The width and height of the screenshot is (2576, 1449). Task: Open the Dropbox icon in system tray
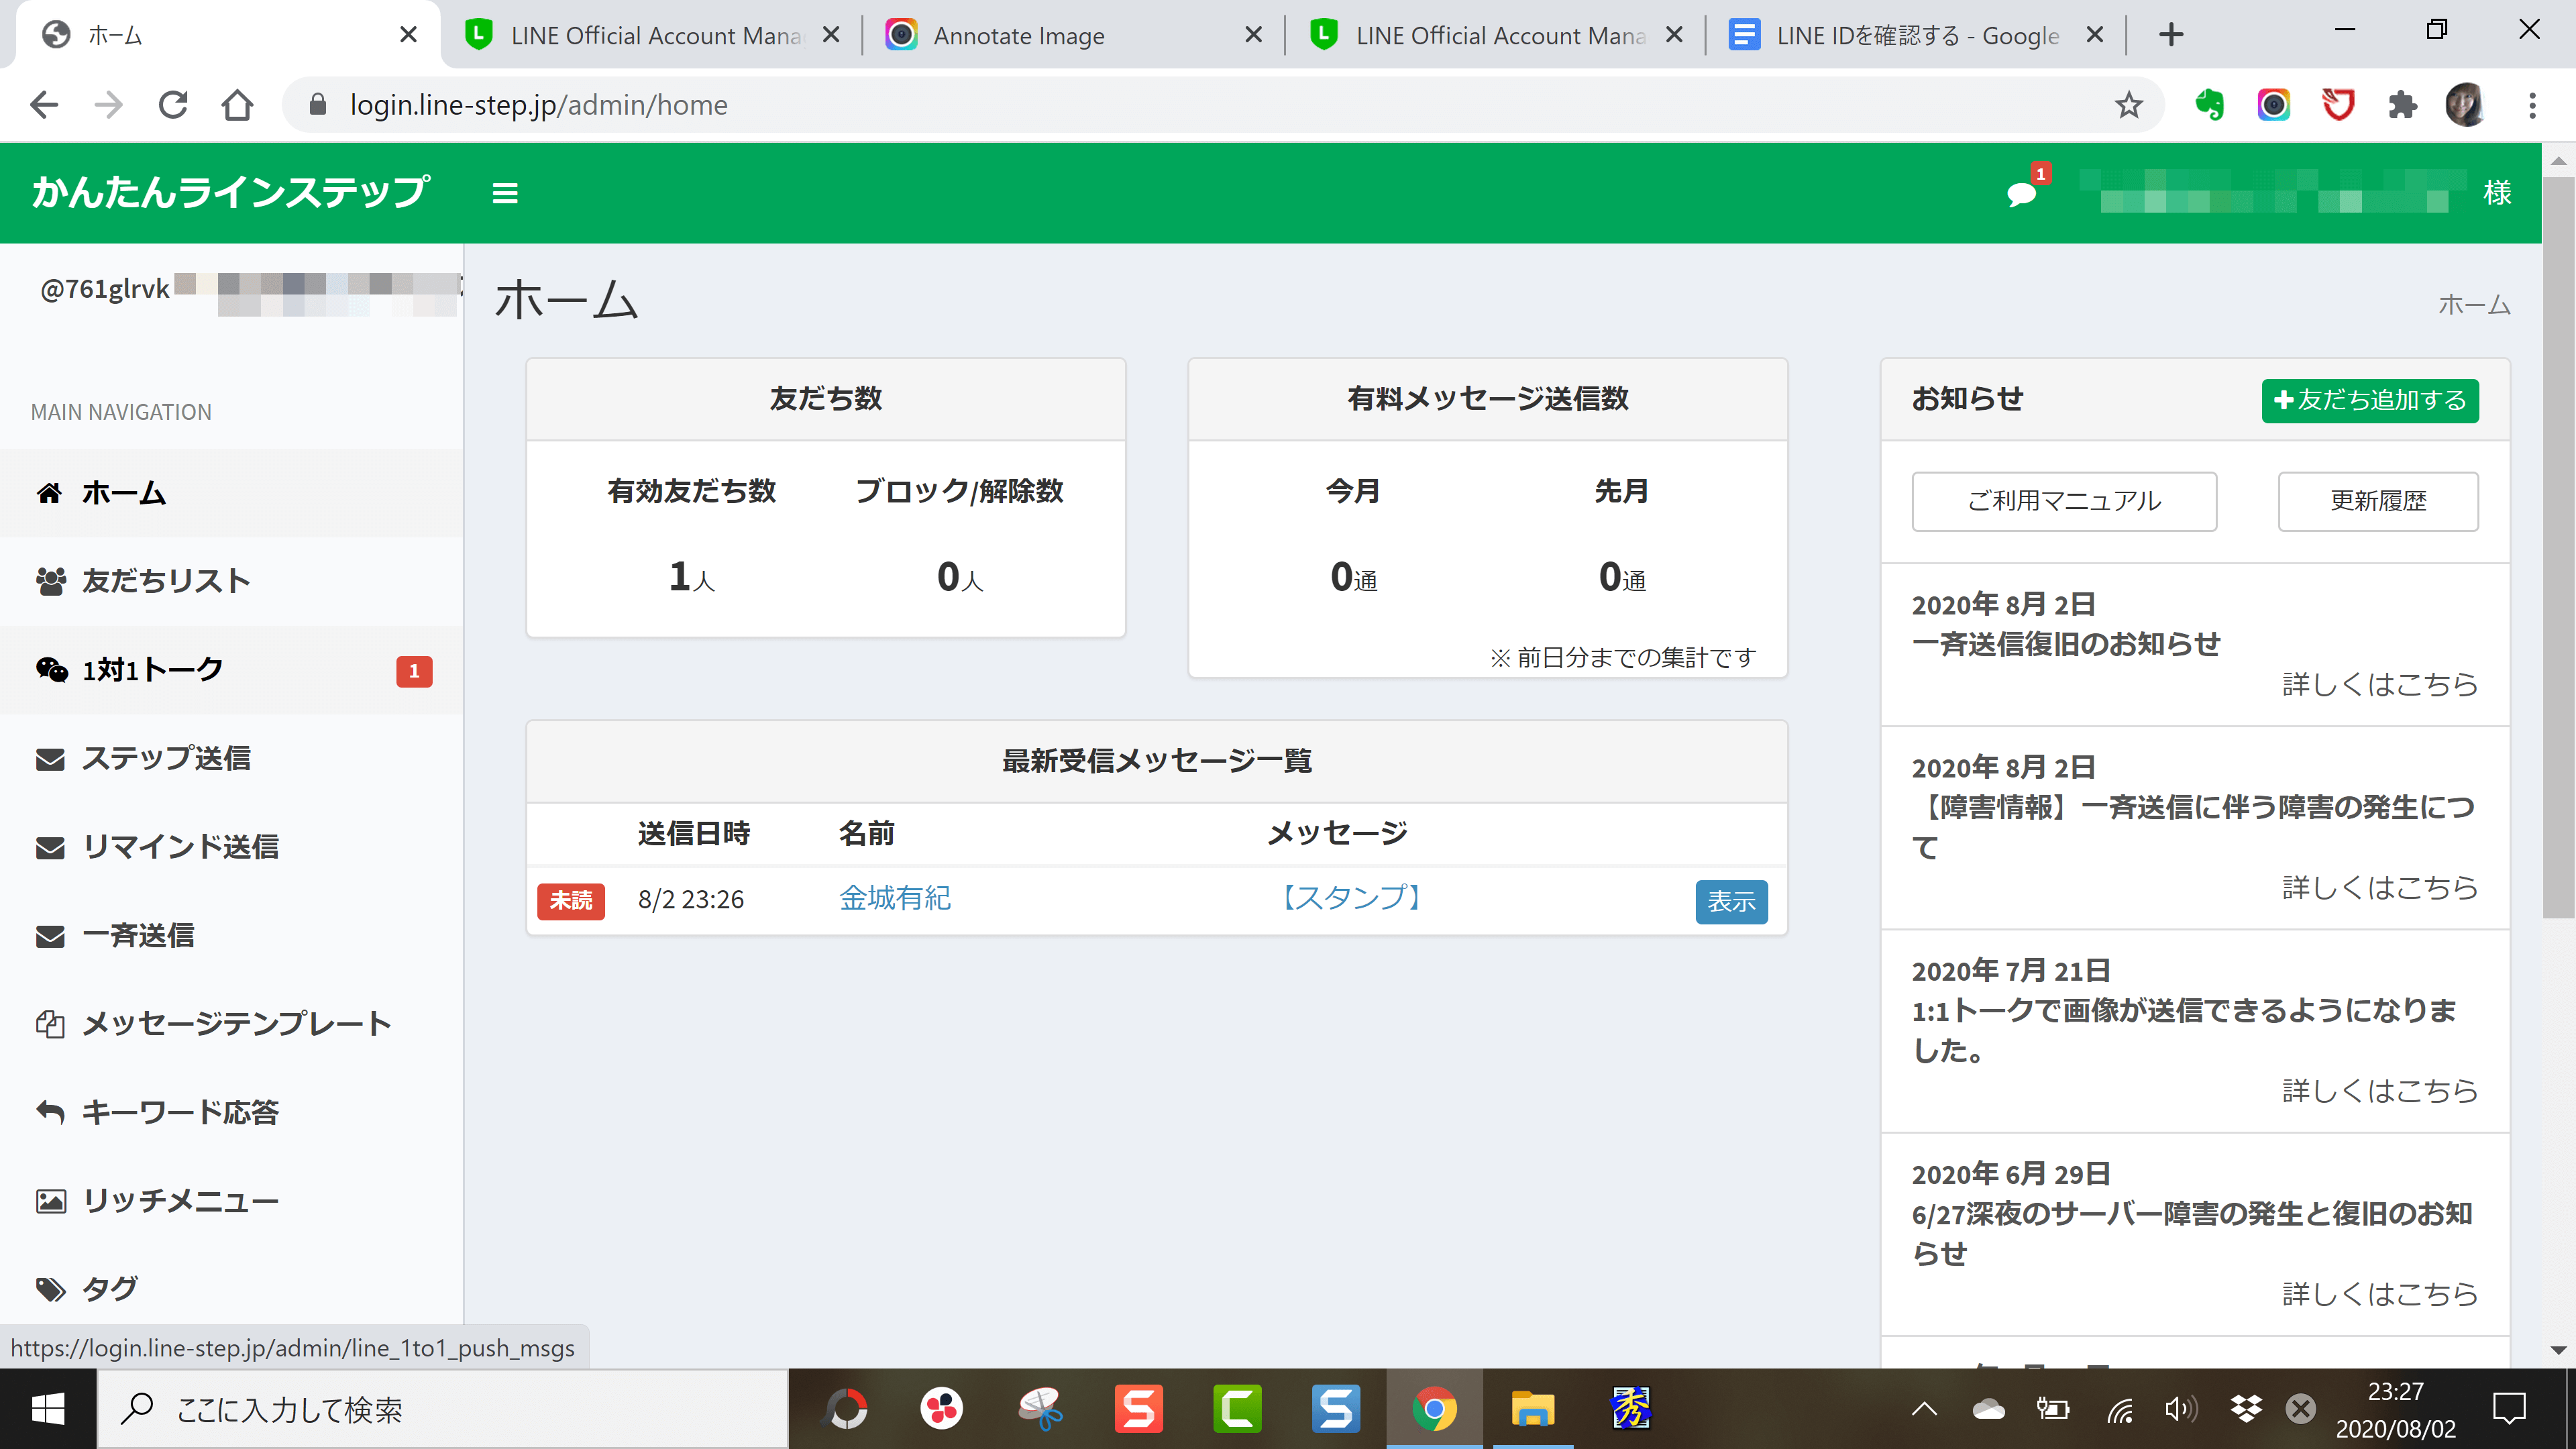2246,1409
